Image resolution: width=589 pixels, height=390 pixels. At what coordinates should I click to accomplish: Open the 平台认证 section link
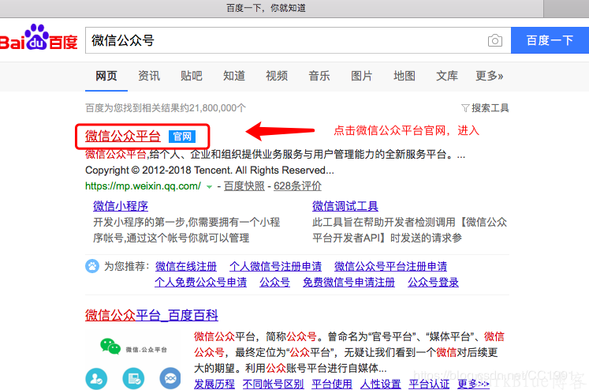[429, 384]
